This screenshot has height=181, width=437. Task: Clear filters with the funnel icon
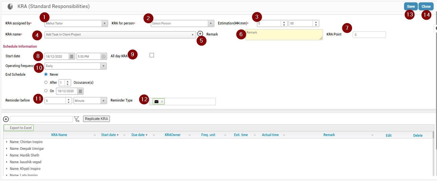tap(77, 119)
